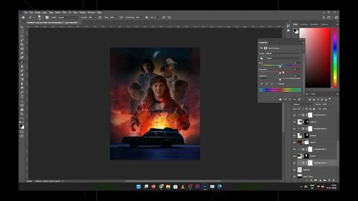Select the Crop tool

point(22,45)
